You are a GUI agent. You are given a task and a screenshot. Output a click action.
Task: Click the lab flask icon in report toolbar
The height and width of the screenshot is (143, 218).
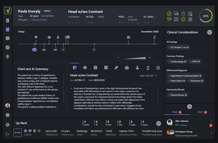[137, 68]
